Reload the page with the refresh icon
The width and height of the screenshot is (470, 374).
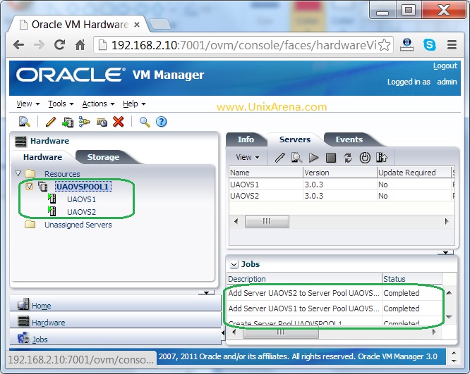point(60,45)
